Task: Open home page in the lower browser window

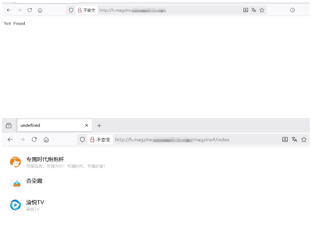Action: (x=46, y=139)
